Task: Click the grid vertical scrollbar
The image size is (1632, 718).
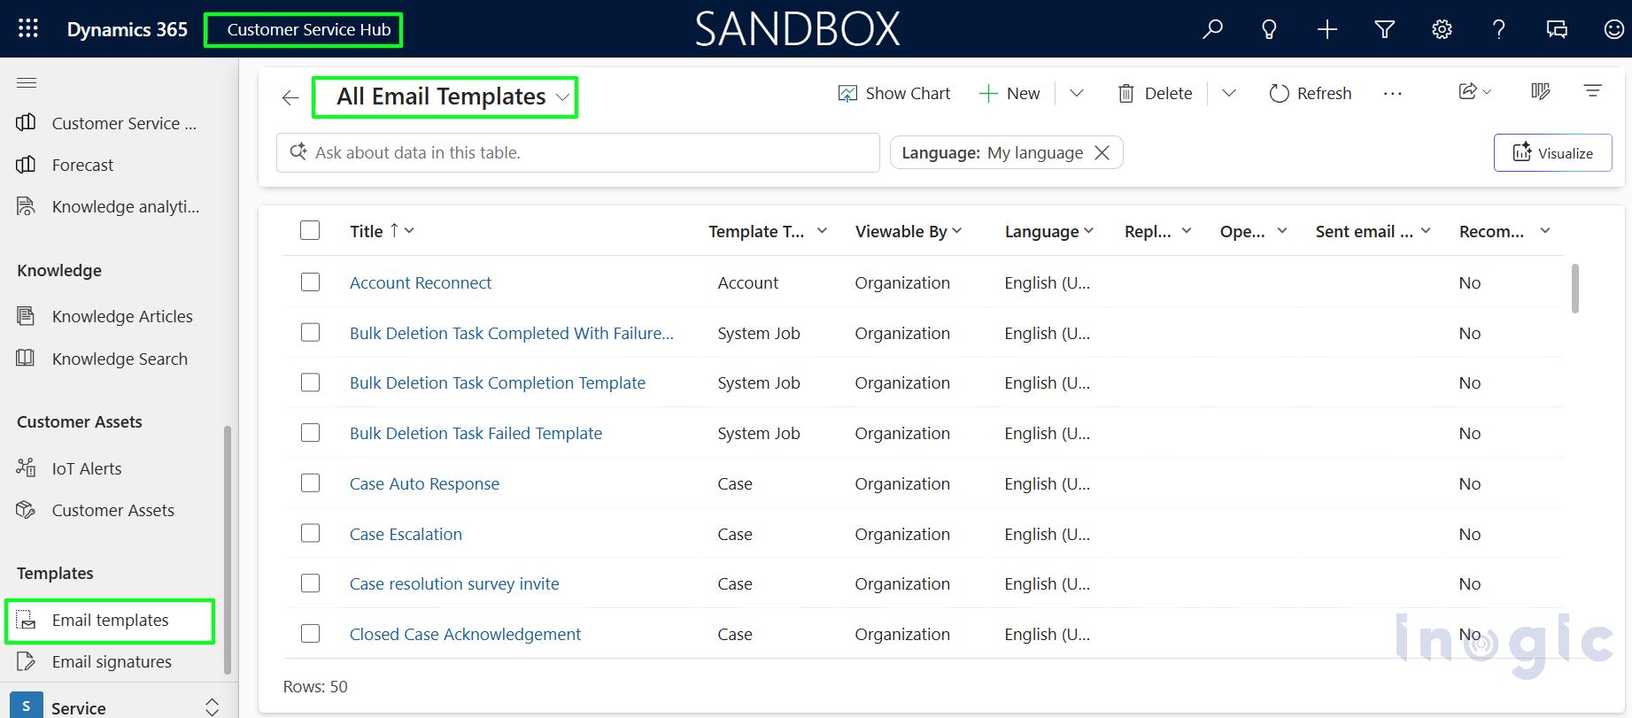Action: coord(1574,288)
